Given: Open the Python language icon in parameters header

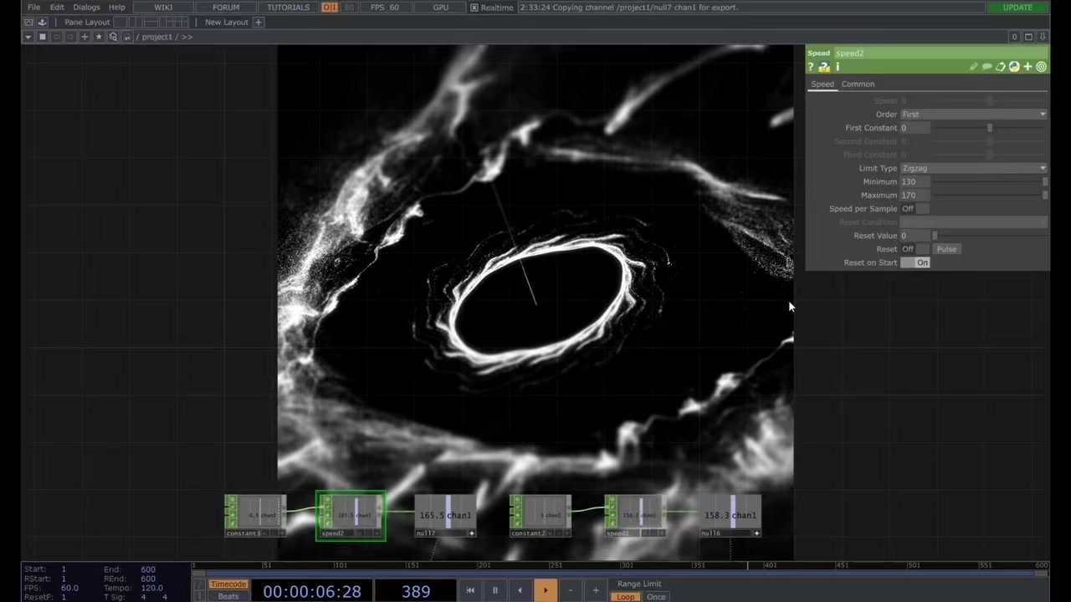Looking at the screenshot, I should click(x=1014, y=67).
